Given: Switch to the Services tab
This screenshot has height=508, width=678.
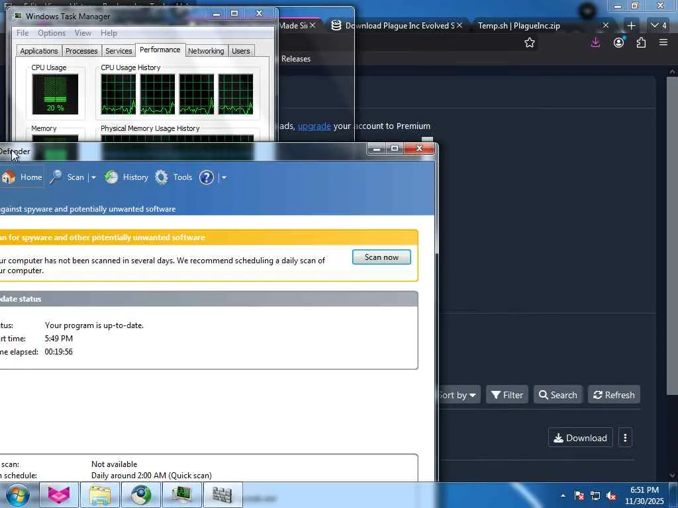Looking at the screenshot, I should point(119,51).
